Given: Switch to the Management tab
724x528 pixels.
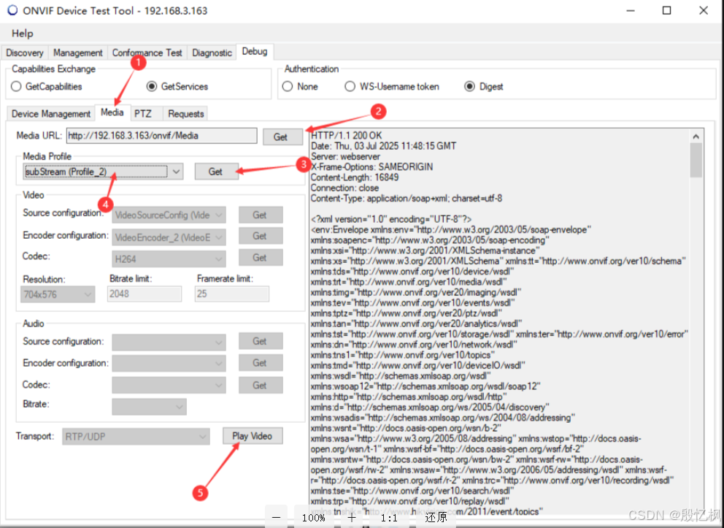Looking at the screenshot, I should (77, 53).
